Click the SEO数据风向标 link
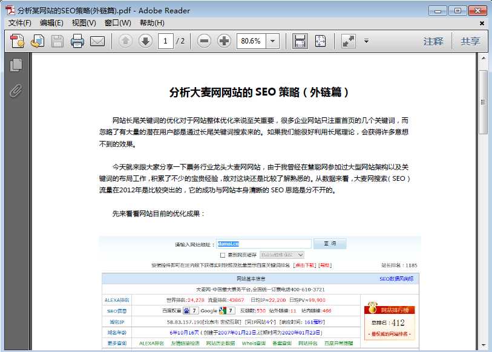 click(x=396, y=279)
